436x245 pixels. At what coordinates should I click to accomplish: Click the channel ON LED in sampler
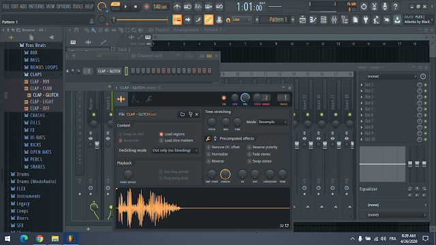(224, 98)
